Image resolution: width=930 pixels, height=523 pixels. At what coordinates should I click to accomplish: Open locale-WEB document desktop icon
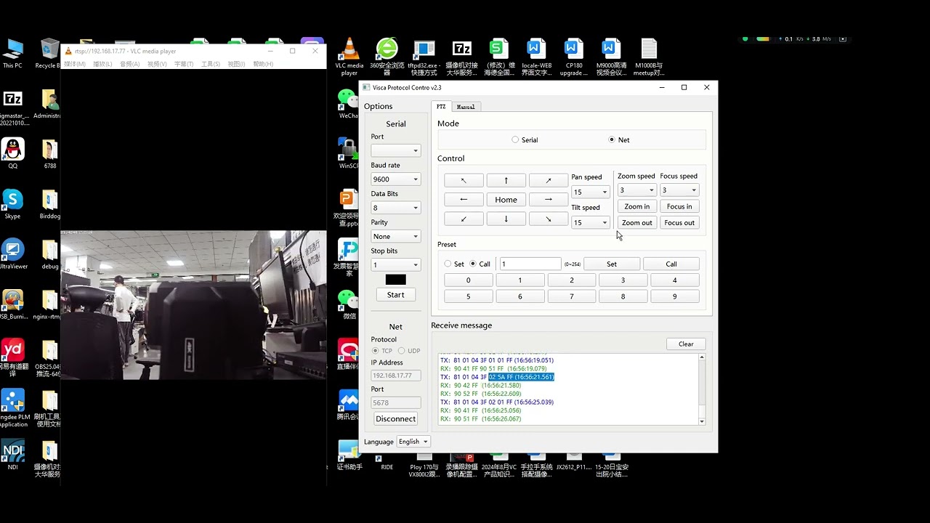pos(536,57)
